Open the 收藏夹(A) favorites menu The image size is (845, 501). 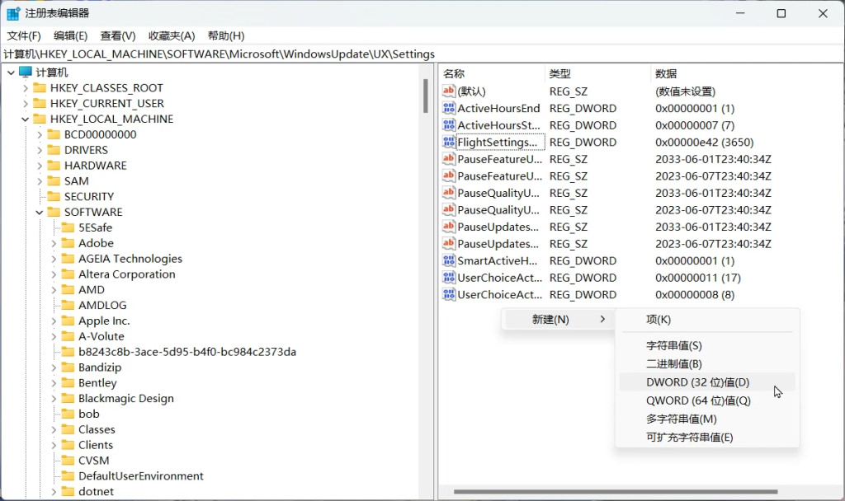(x=172, y=35)
